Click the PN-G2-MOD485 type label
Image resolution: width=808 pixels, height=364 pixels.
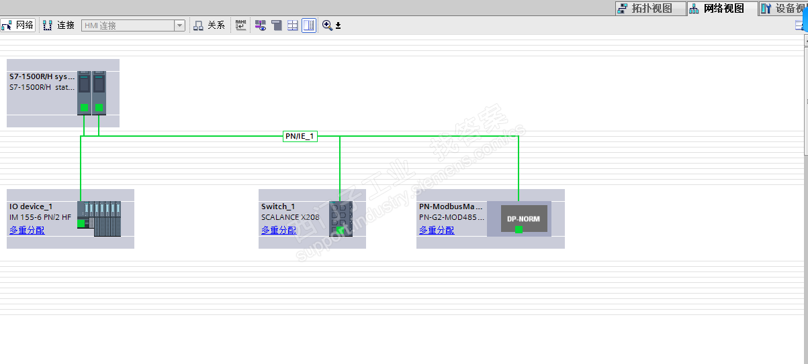tap(451, 217)
